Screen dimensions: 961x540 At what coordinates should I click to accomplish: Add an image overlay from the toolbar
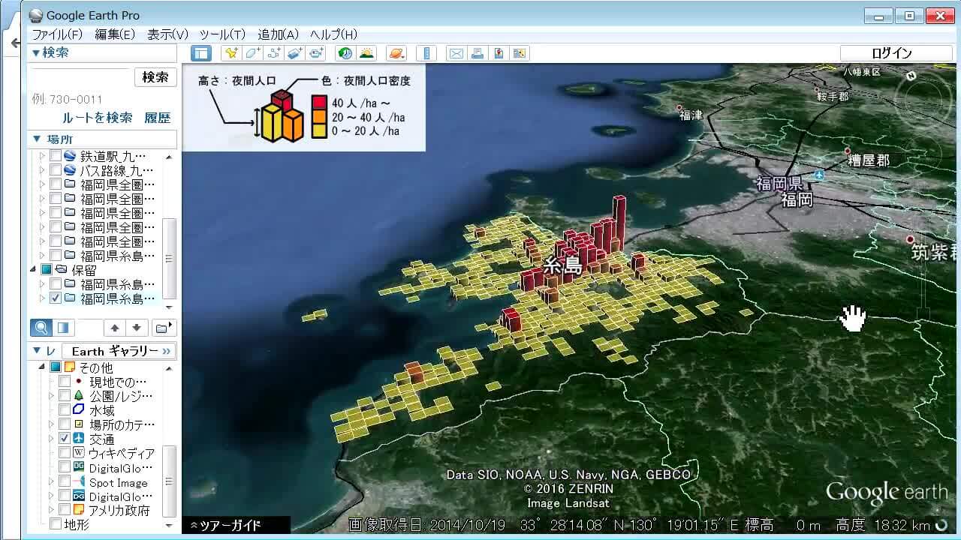tap(295, 53)
